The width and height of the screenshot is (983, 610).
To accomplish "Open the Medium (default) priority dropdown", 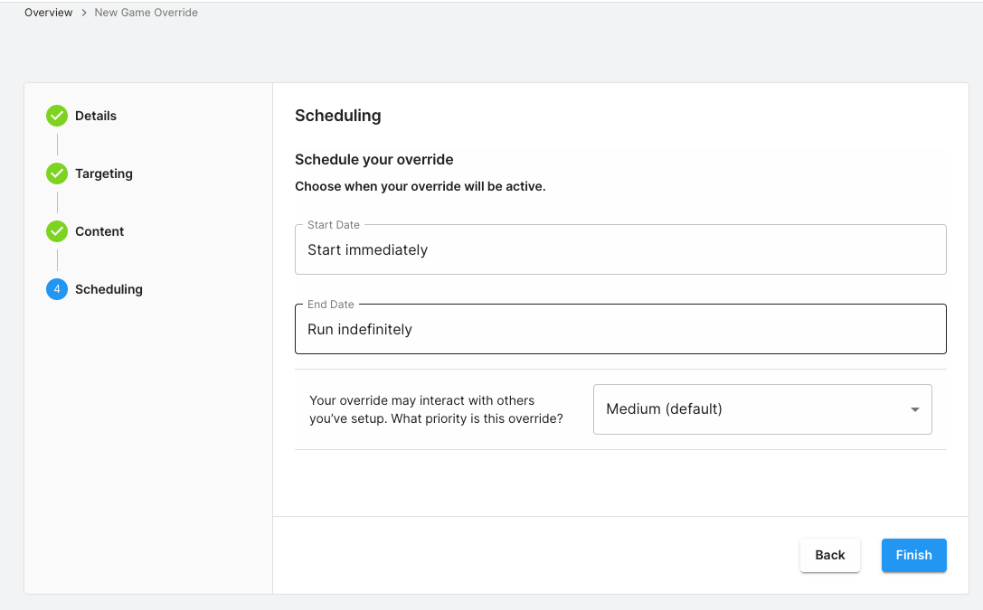I will coord(752,409).
